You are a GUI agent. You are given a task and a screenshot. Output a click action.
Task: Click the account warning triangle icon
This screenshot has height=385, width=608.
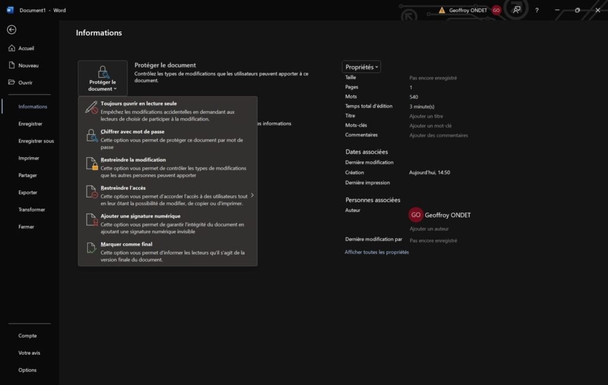[x=442, y=10]
